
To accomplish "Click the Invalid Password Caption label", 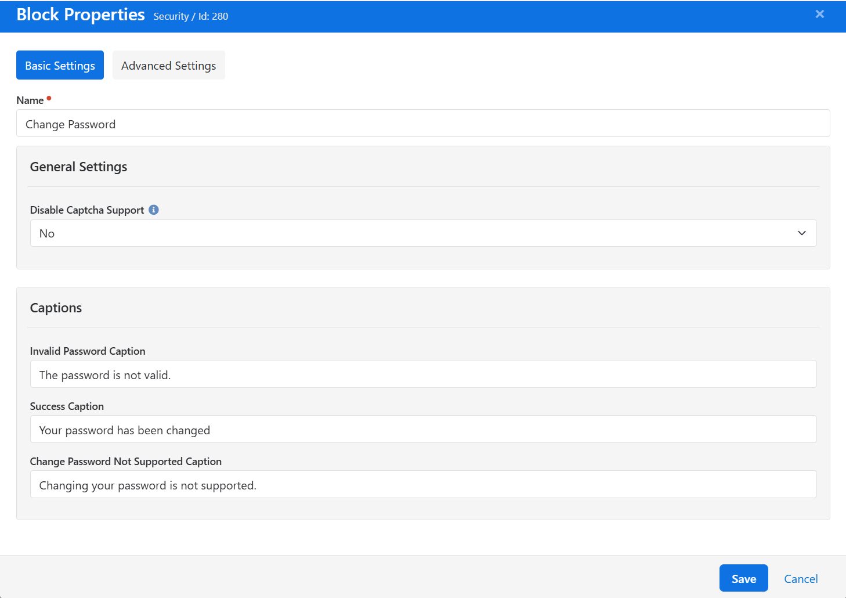I will coord(88,351).
